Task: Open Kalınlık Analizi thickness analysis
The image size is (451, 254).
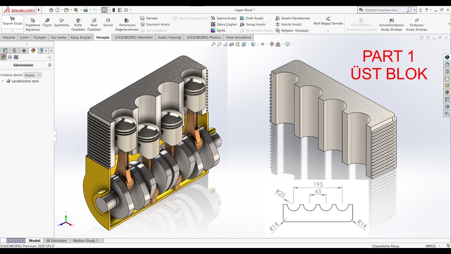Action: (288, 24)
